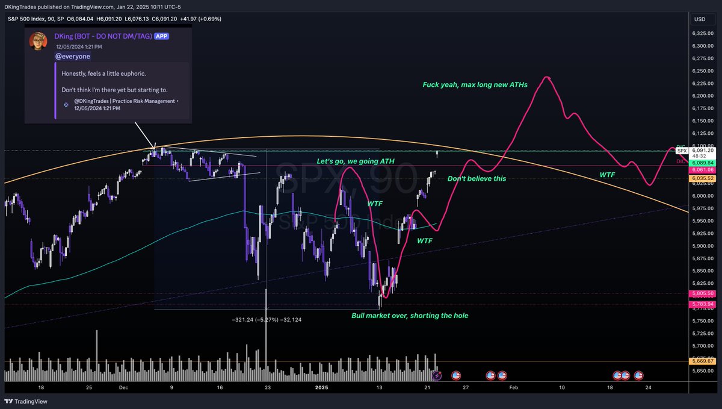This screenshot has width=722, height=409.
Task: Click the @DKingTrades | Practice Risk Management footer
Action: [125, 100]
